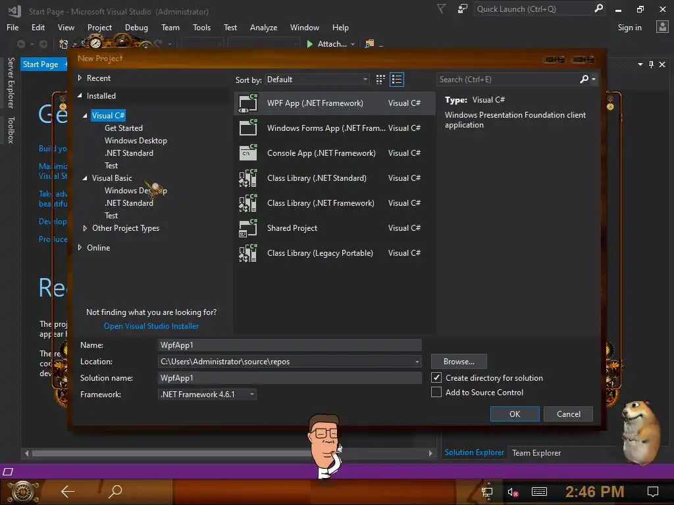Viewport: 674px width, 505px height.
Task: Collapse the Installed node
Action: pyautogui.click(x=80, y=96)
